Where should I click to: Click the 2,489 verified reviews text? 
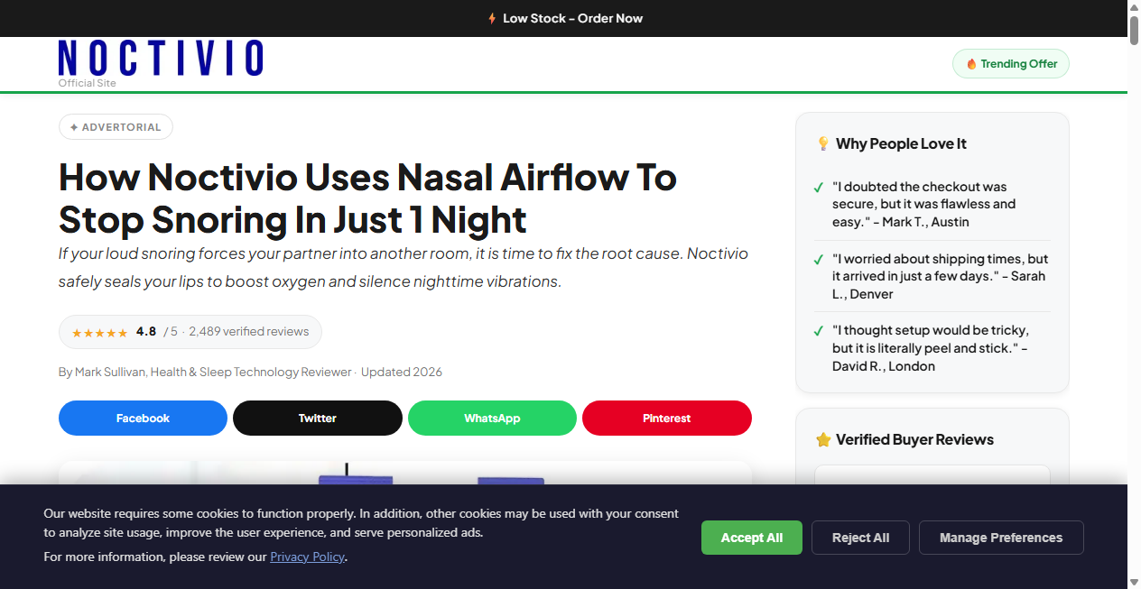(249, 332)
